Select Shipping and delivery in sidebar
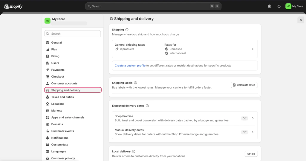Image resolution: width=306 pixels, height=161 pixels. click(x=73, y=90)
